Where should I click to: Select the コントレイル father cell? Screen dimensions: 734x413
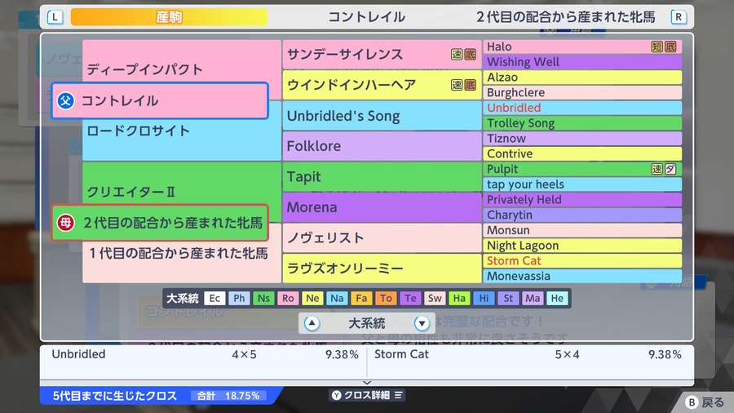[160, 100]
